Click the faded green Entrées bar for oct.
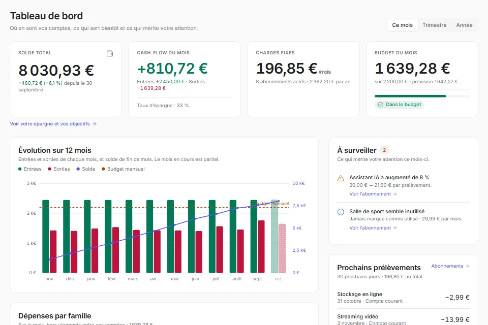The height and width of the screenshot is (325, 488). point(274,236)
